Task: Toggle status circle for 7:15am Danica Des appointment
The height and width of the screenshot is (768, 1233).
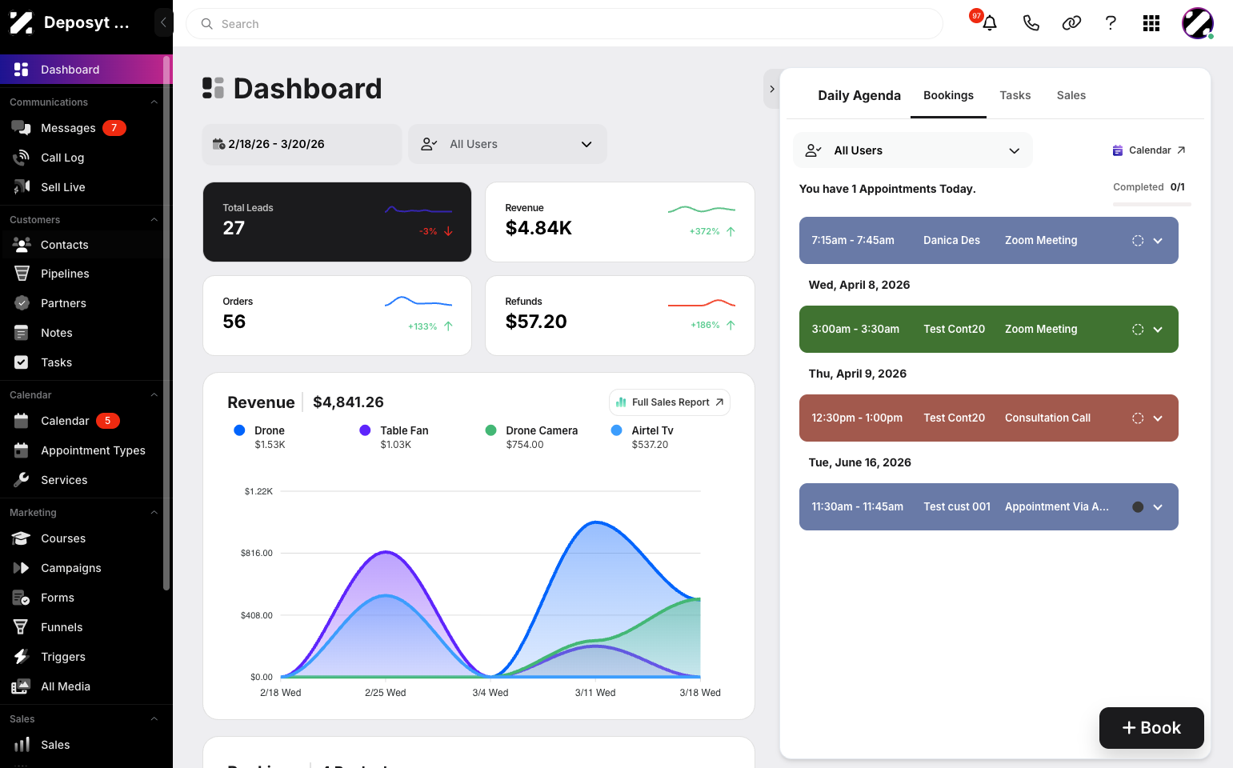Action: [x=1138, y=241]
